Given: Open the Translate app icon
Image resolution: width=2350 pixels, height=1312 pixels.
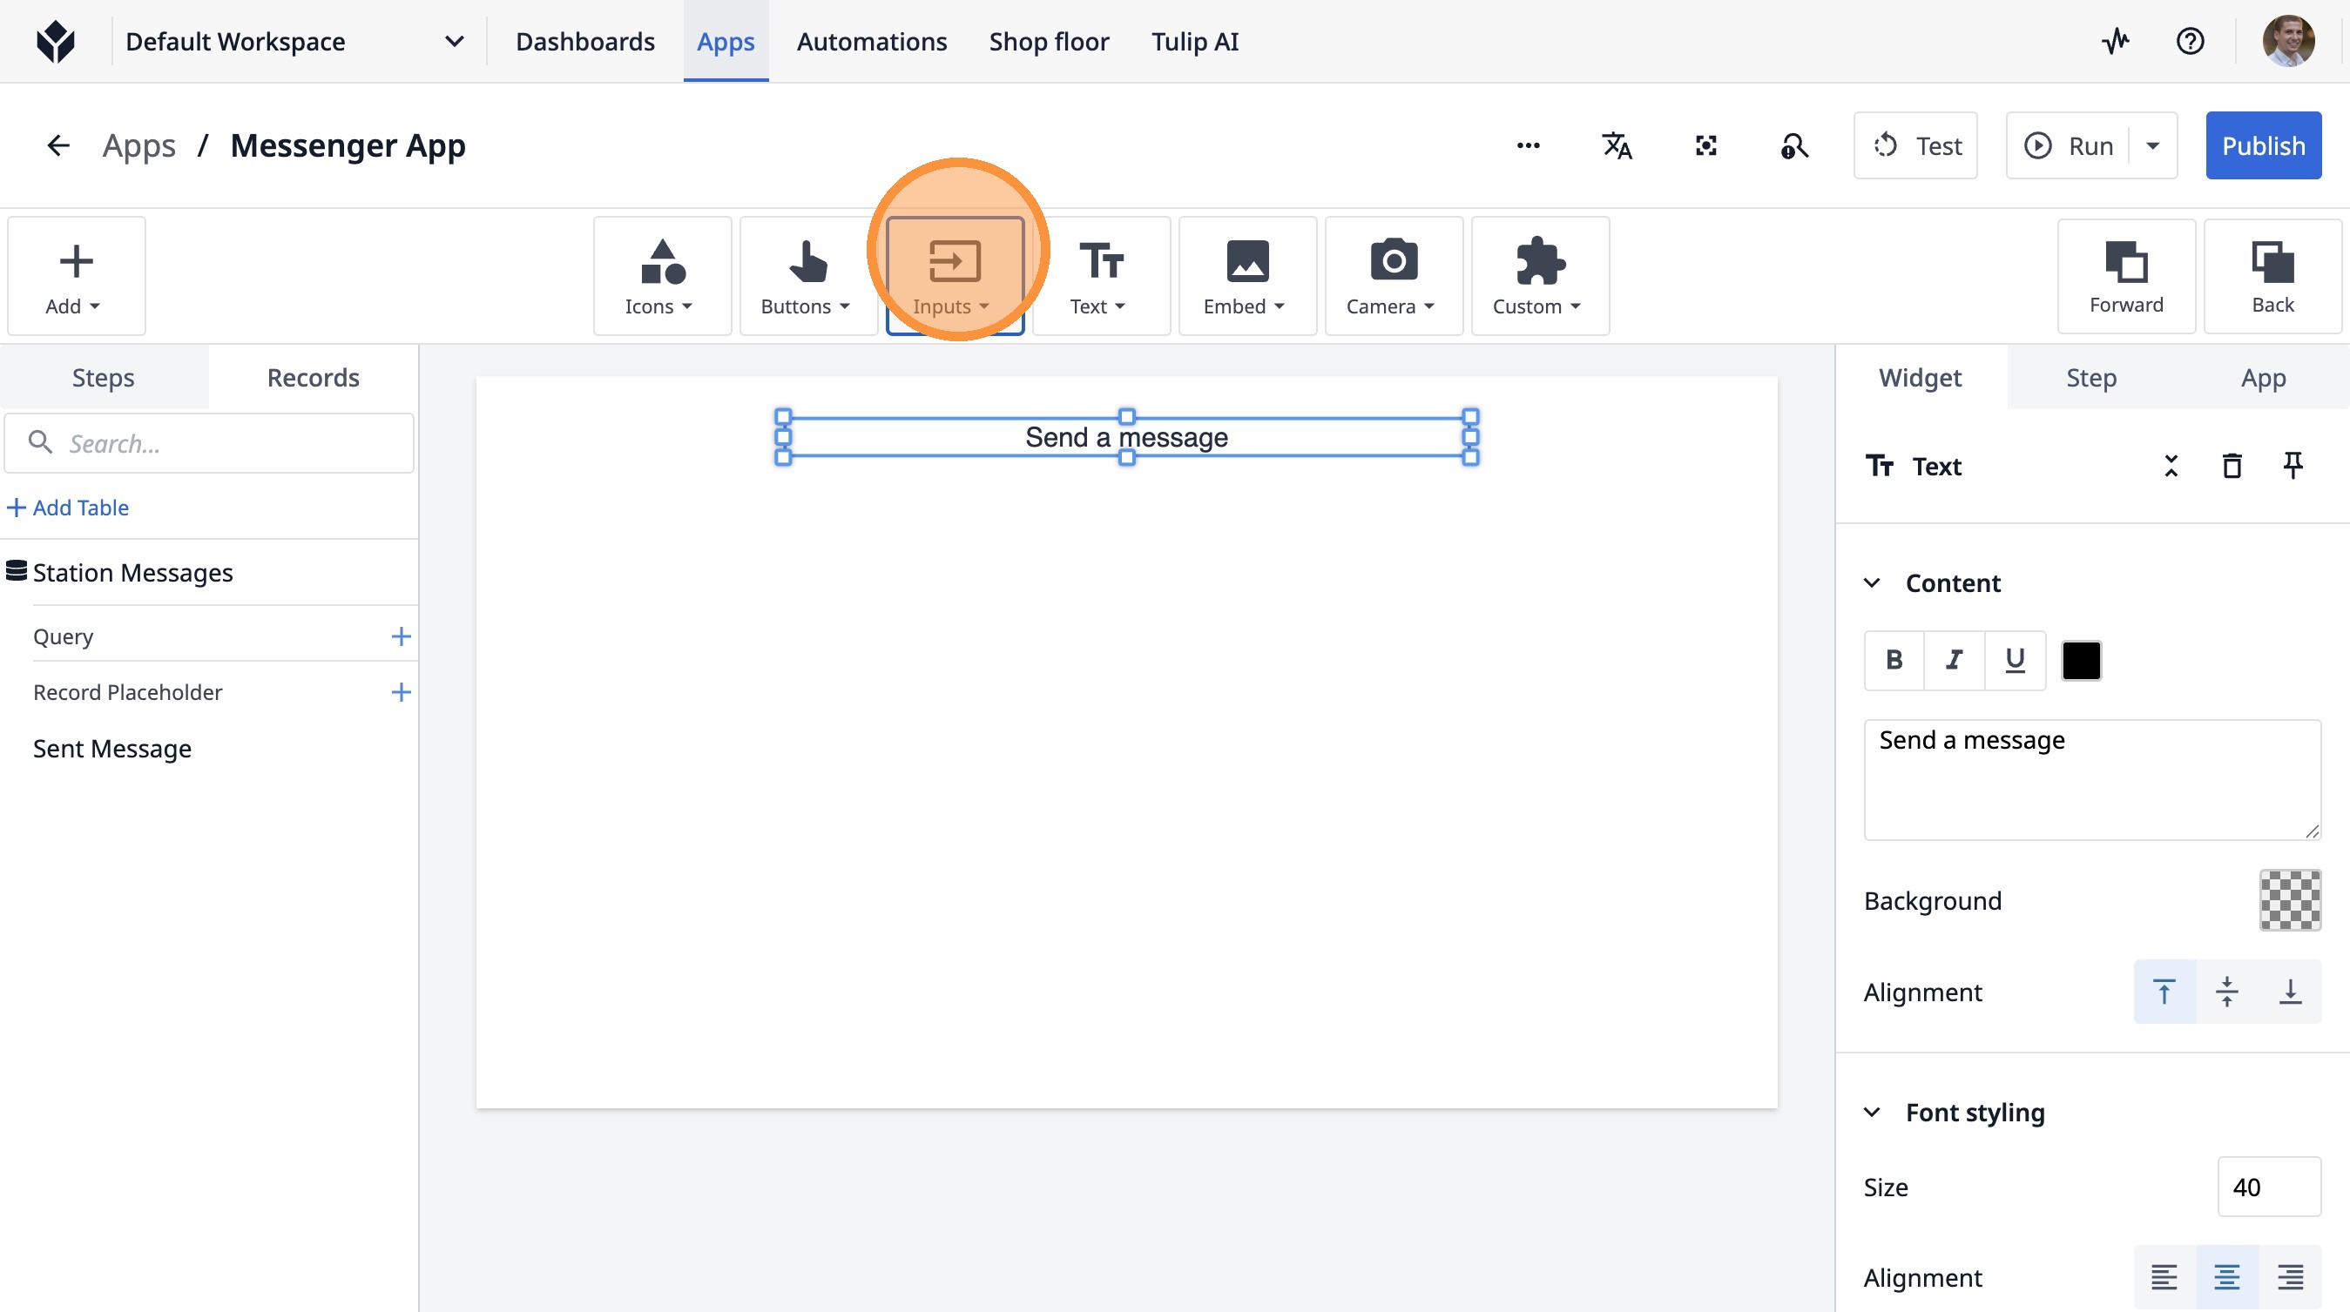Looking at the screenshot, I should [1617, 146].
